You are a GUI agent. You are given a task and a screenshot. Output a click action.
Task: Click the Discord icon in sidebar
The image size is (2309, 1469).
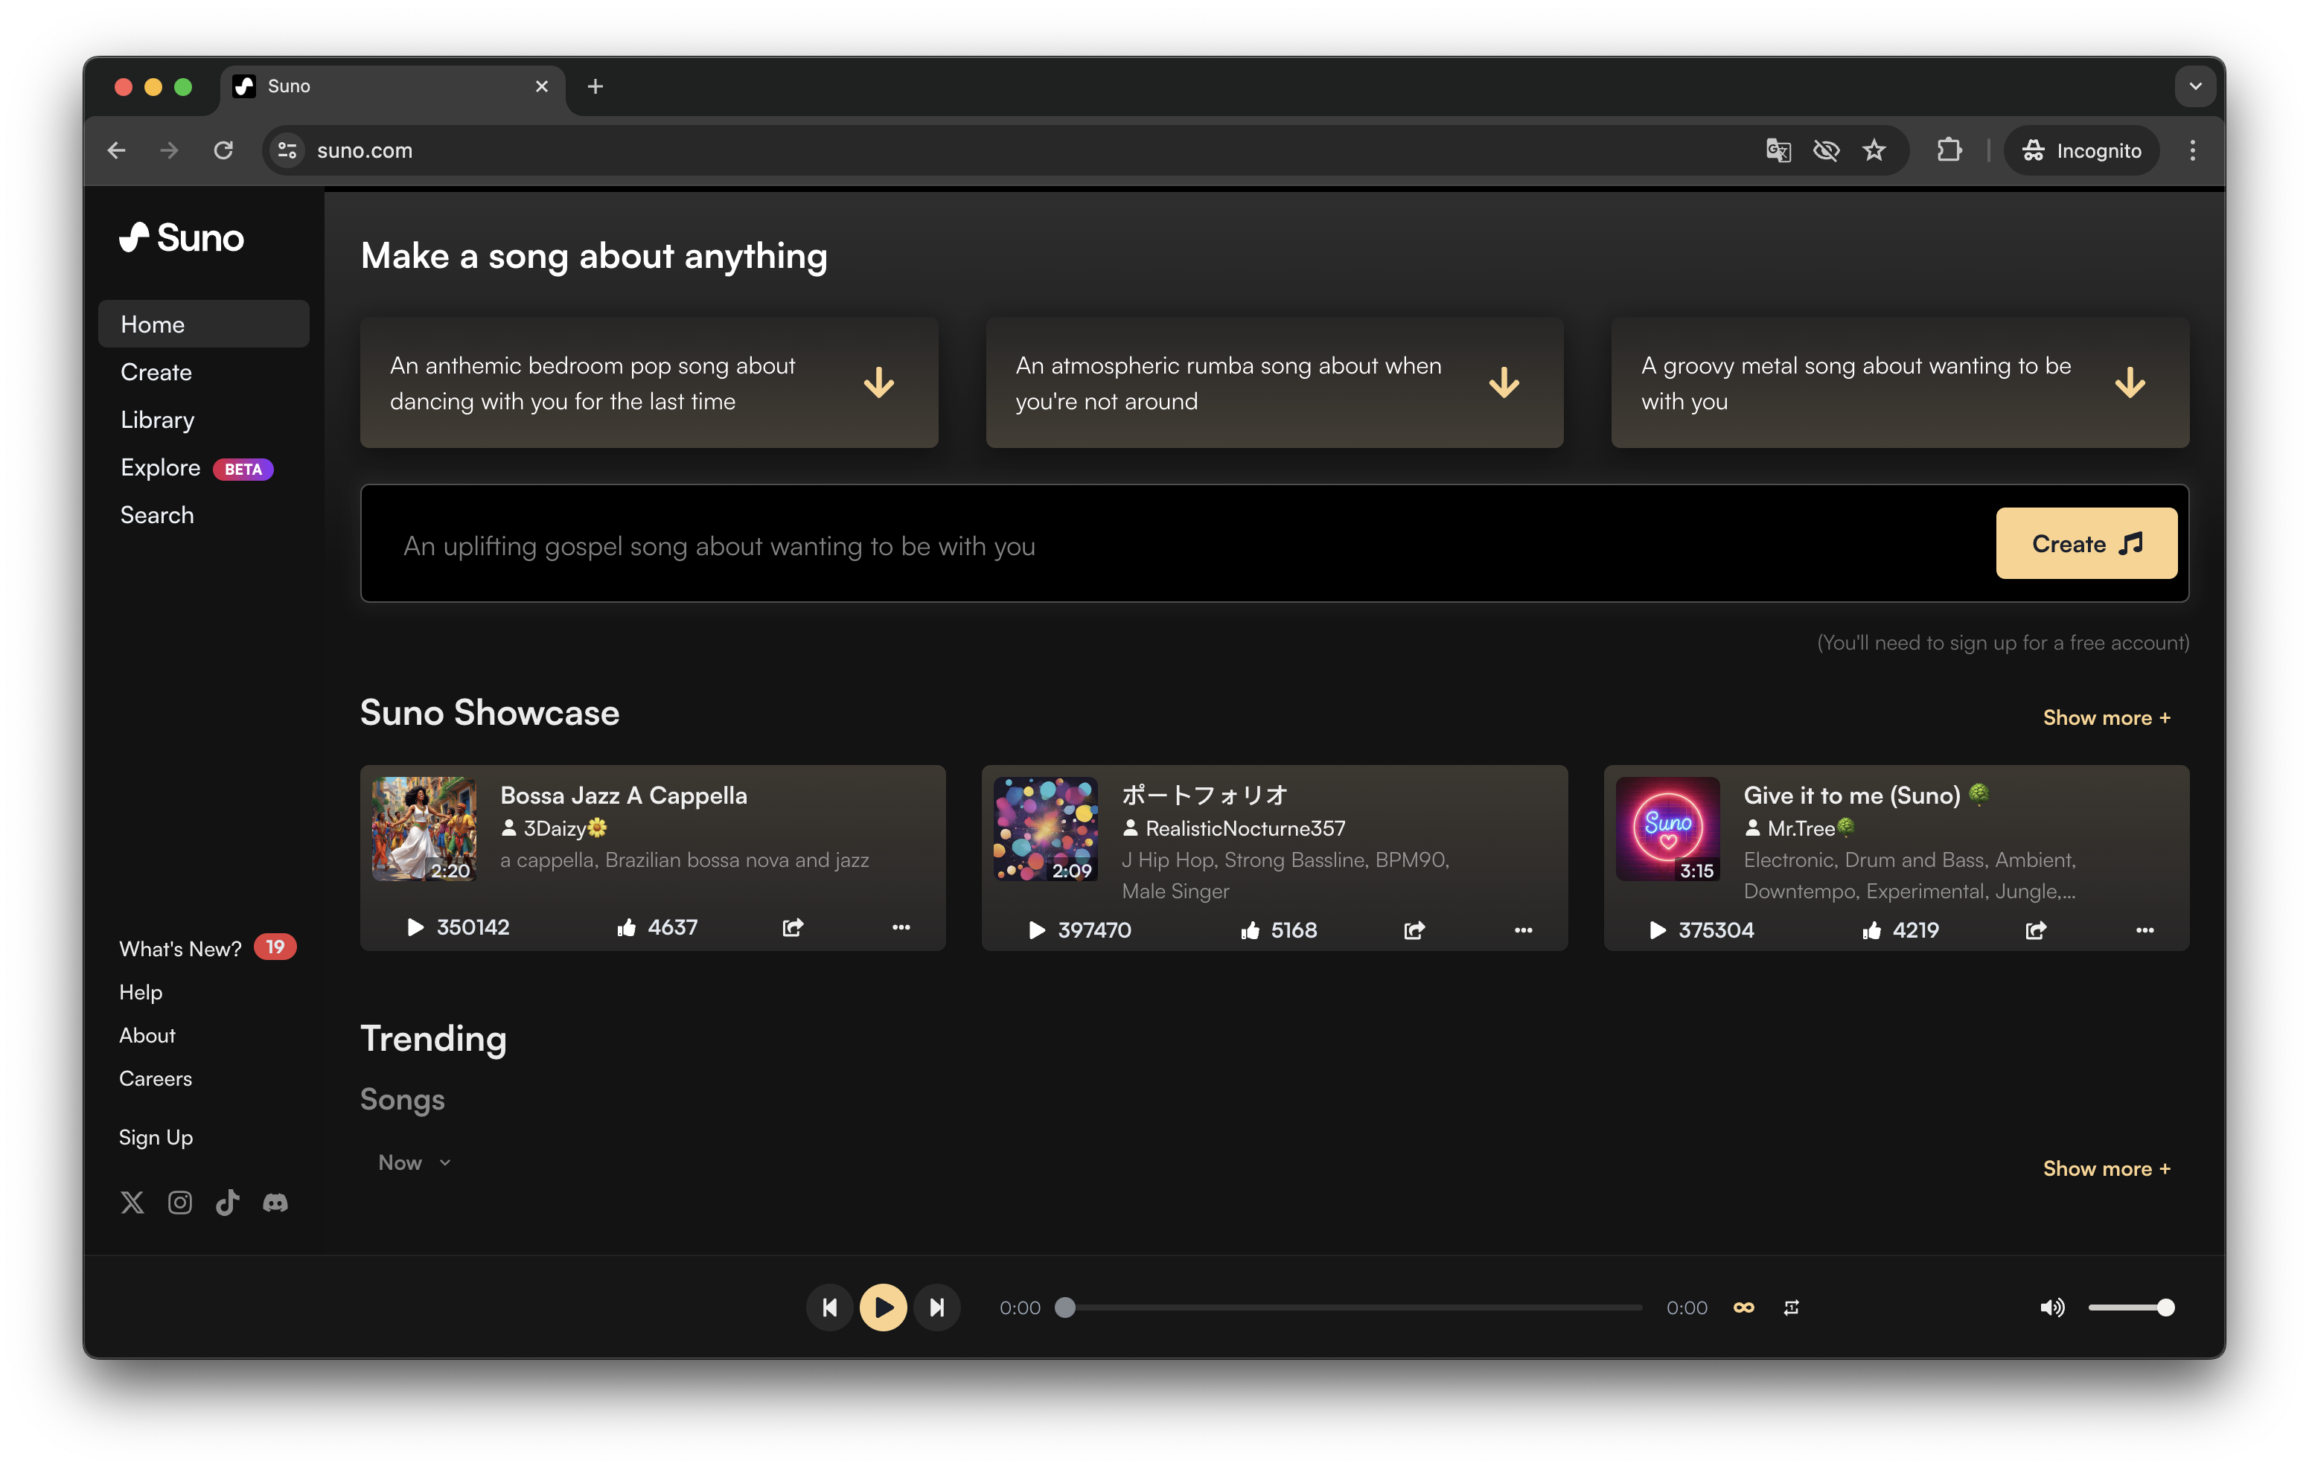275,1203
